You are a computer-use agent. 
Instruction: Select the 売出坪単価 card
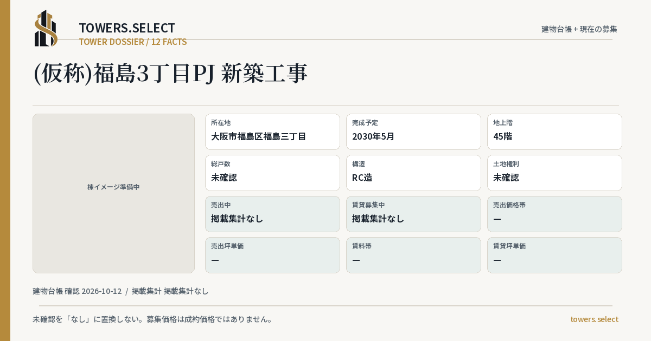click(272, 255)
